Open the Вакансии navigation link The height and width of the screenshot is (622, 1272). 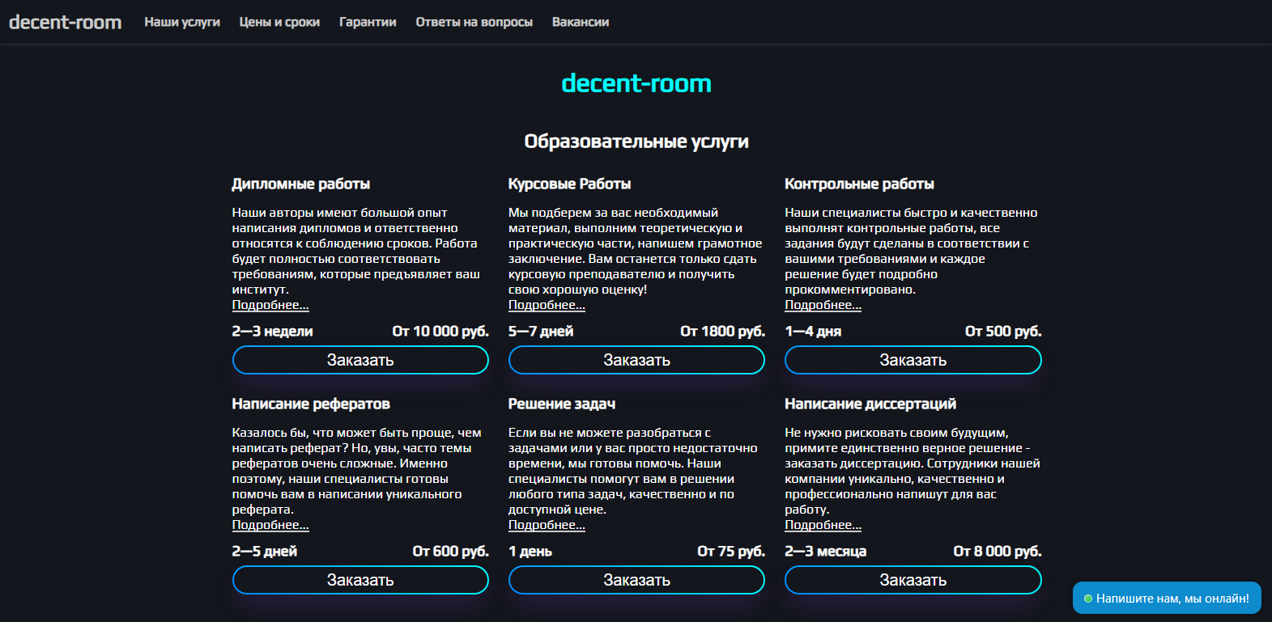click(x=580, y=22)
